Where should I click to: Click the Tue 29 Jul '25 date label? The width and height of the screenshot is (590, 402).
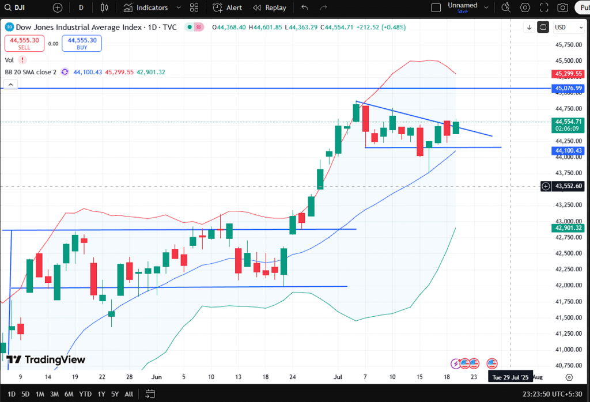pos(510,377)
